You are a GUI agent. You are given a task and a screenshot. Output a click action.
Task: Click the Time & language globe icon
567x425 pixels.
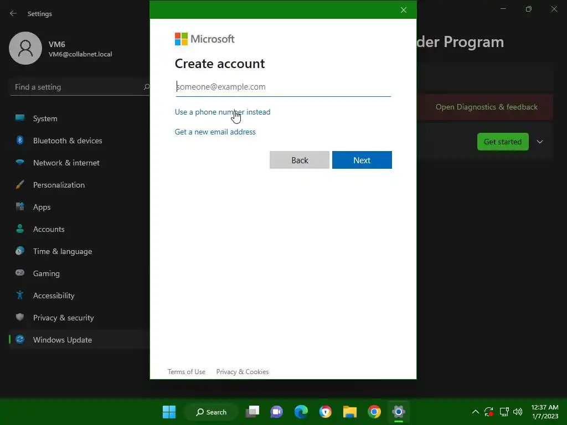[20, 251]
